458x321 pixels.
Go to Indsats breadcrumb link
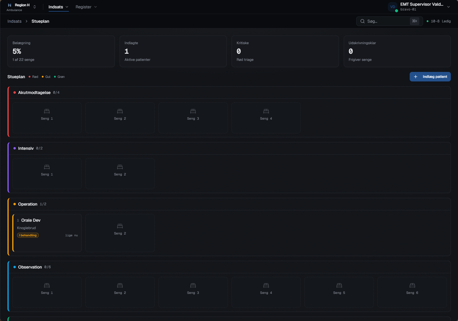[x=15, y=21]
